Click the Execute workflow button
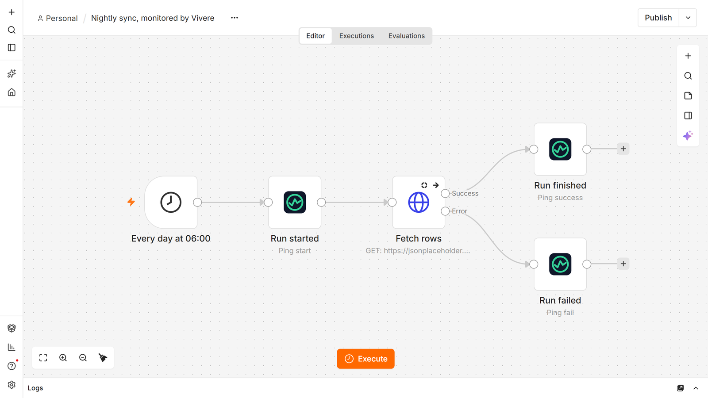This screenshot has width=708, height=398. [366, 359]
